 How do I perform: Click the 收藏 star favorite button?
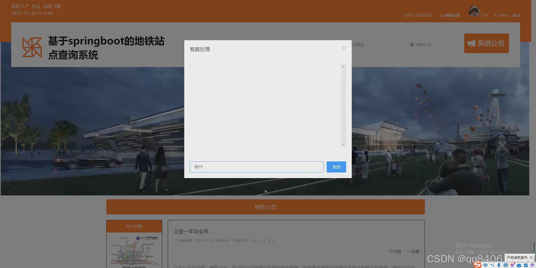[413, 252]
